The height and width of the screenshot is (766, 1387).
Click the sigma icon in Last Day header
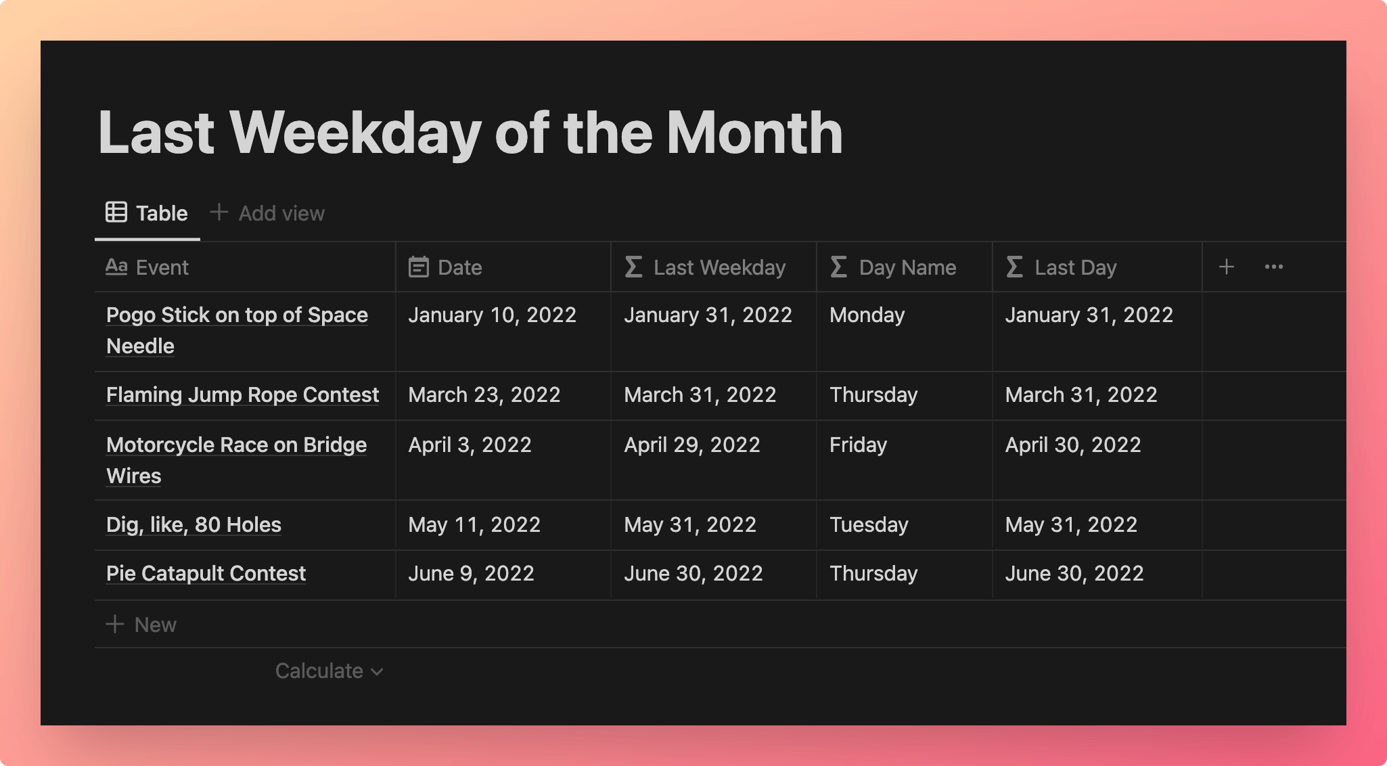(1014, 267)
